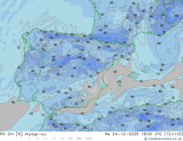Open the weatheronline.co.uk copyright credit
Image resolution: width=183 pixels, height=141 pixels.
point(163,139)
